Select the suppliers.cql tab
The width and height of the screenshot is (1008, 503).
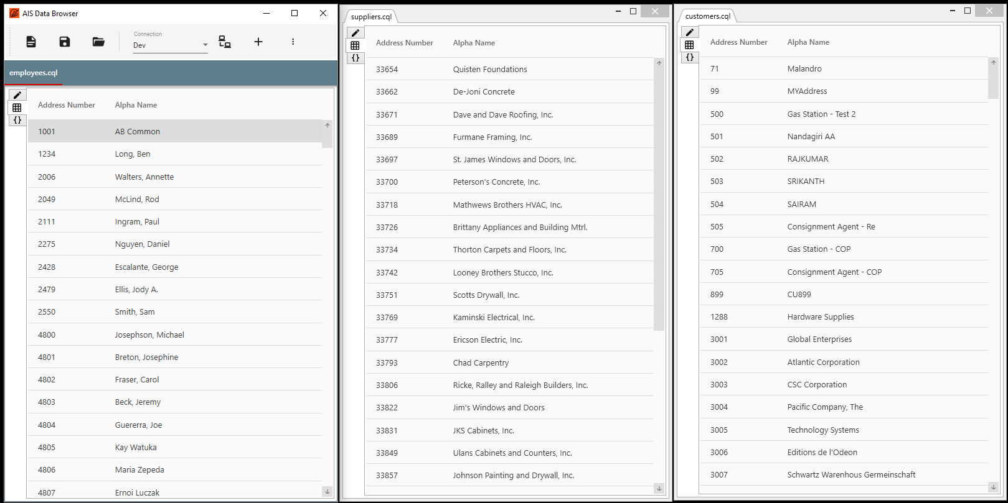coord(371,17)
